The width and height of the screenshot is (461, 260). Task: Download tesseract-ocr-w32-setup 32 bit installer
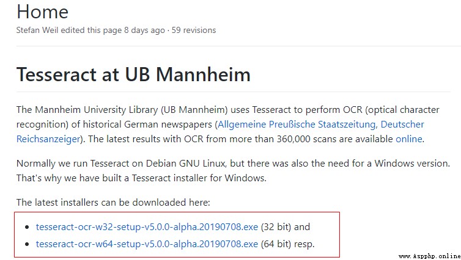[147, 227]
